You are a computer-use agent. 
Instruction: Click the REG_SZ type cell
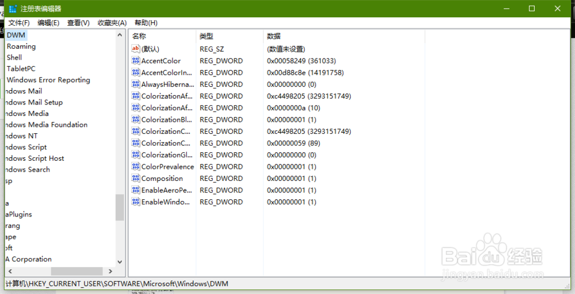pyautogui.click(x=212, y=49)
